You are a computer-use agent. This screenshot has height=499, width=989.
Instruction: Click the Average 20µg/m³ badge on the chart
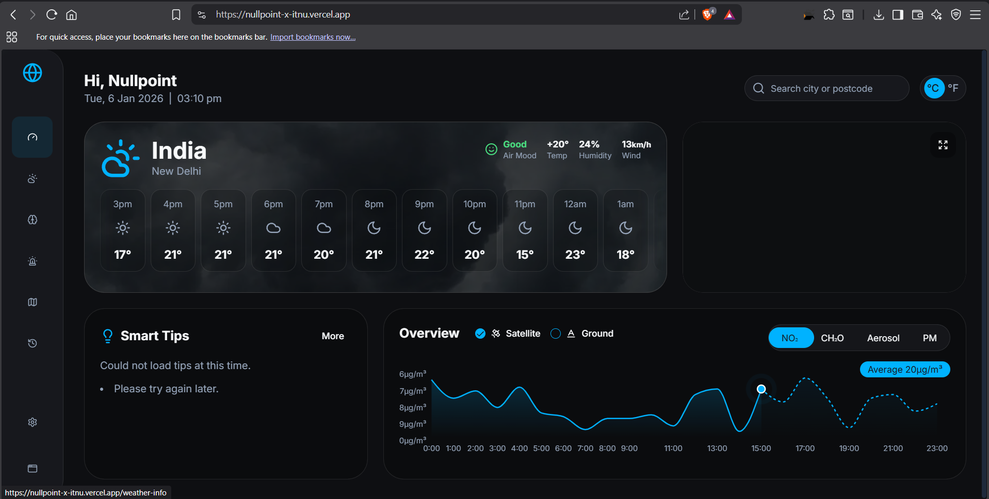click(x=904, y=369)
